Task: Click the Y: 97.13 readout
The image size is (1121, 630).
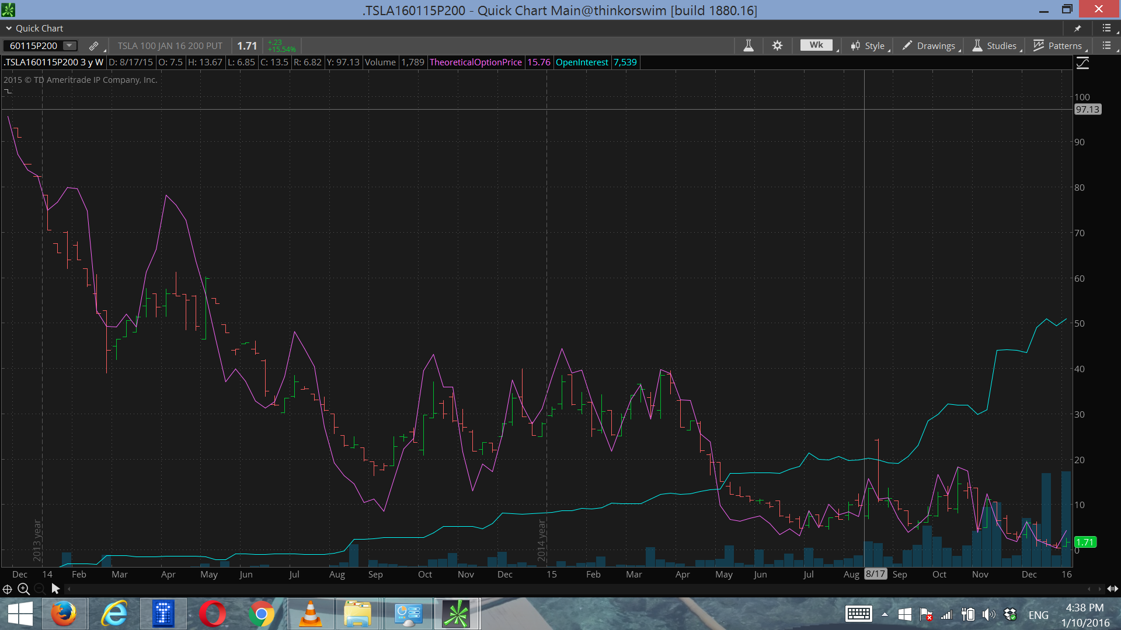Action: [343, 62]
